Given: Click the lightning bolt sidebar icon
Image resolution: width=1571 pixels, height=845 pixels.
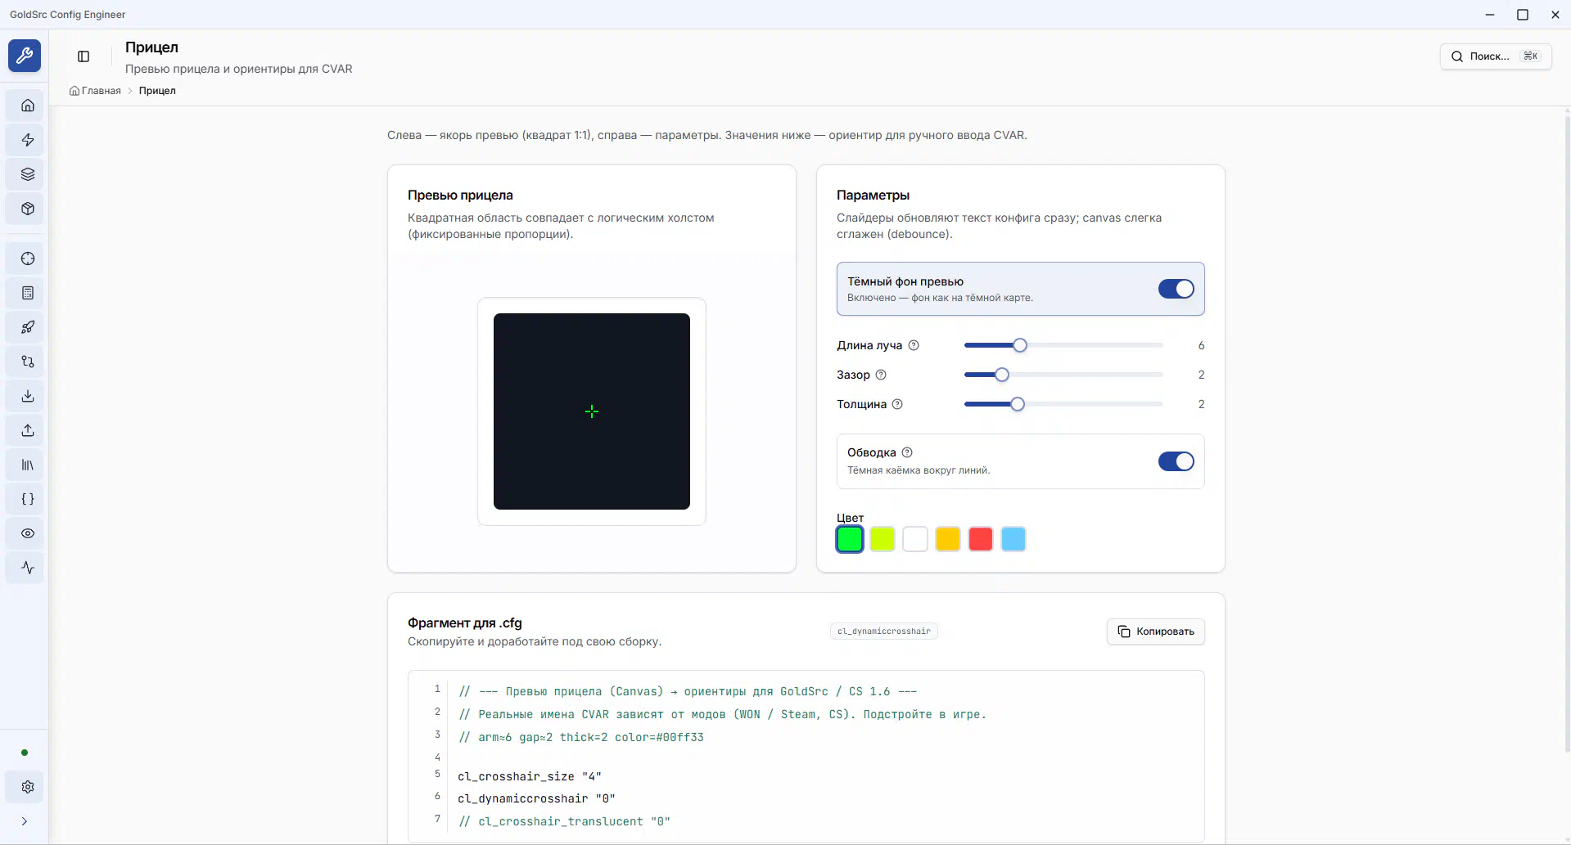Looking at the screenshot, I should [x=28, y=140].
